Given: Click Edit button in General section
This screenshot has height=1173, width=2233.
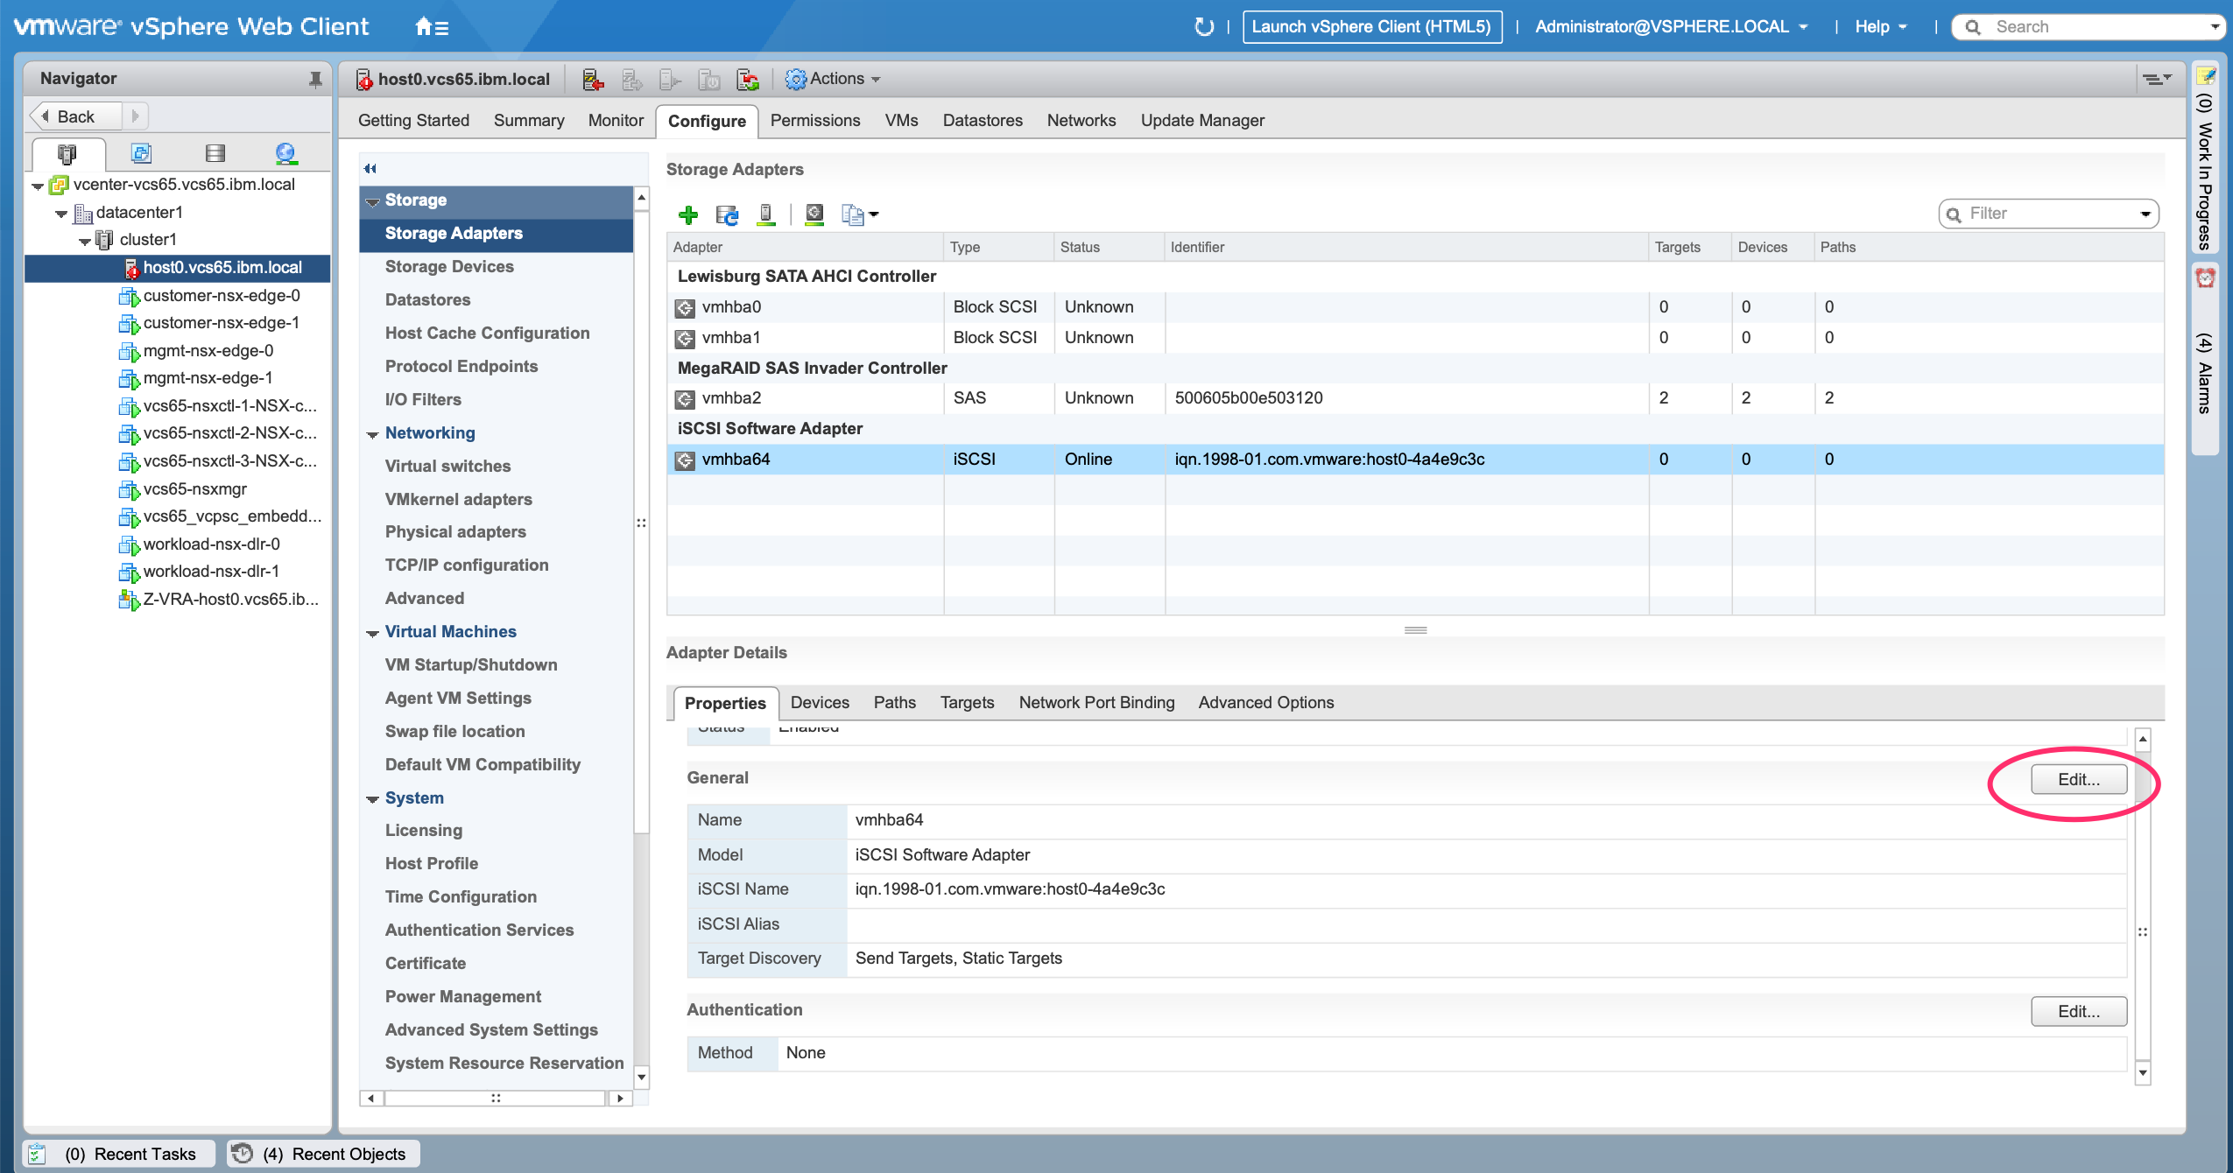Looking at the screenshot, I should click(2079, 780).
